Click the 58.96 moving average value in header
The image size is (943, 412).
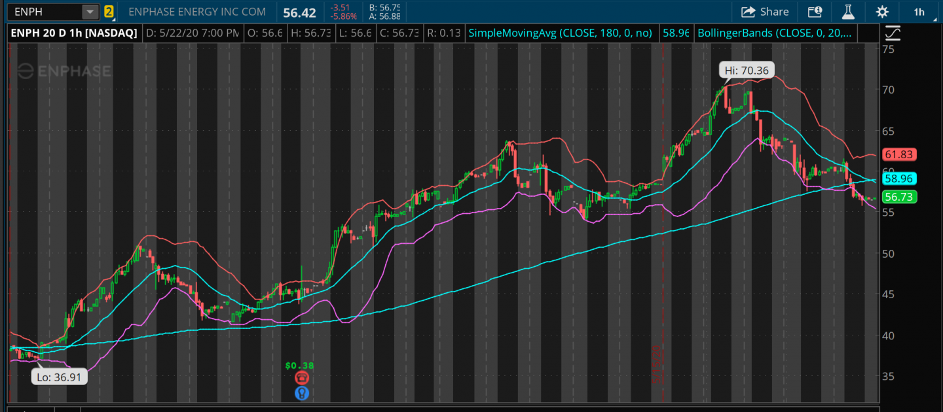coord(675,33)
